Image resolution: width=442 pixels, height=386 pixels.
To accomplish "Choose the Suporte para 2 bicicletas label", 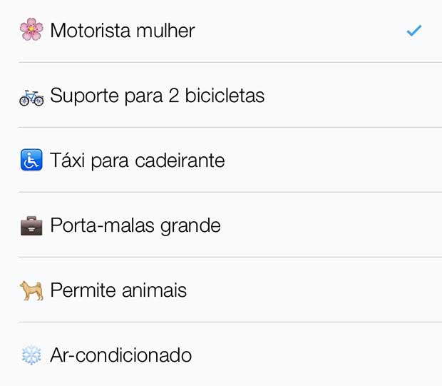I will pos(157,96).
